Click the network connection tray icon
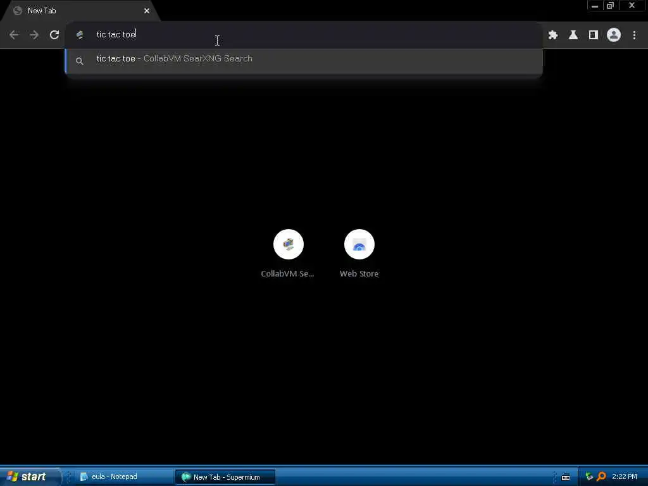 [x=589, y=477]
